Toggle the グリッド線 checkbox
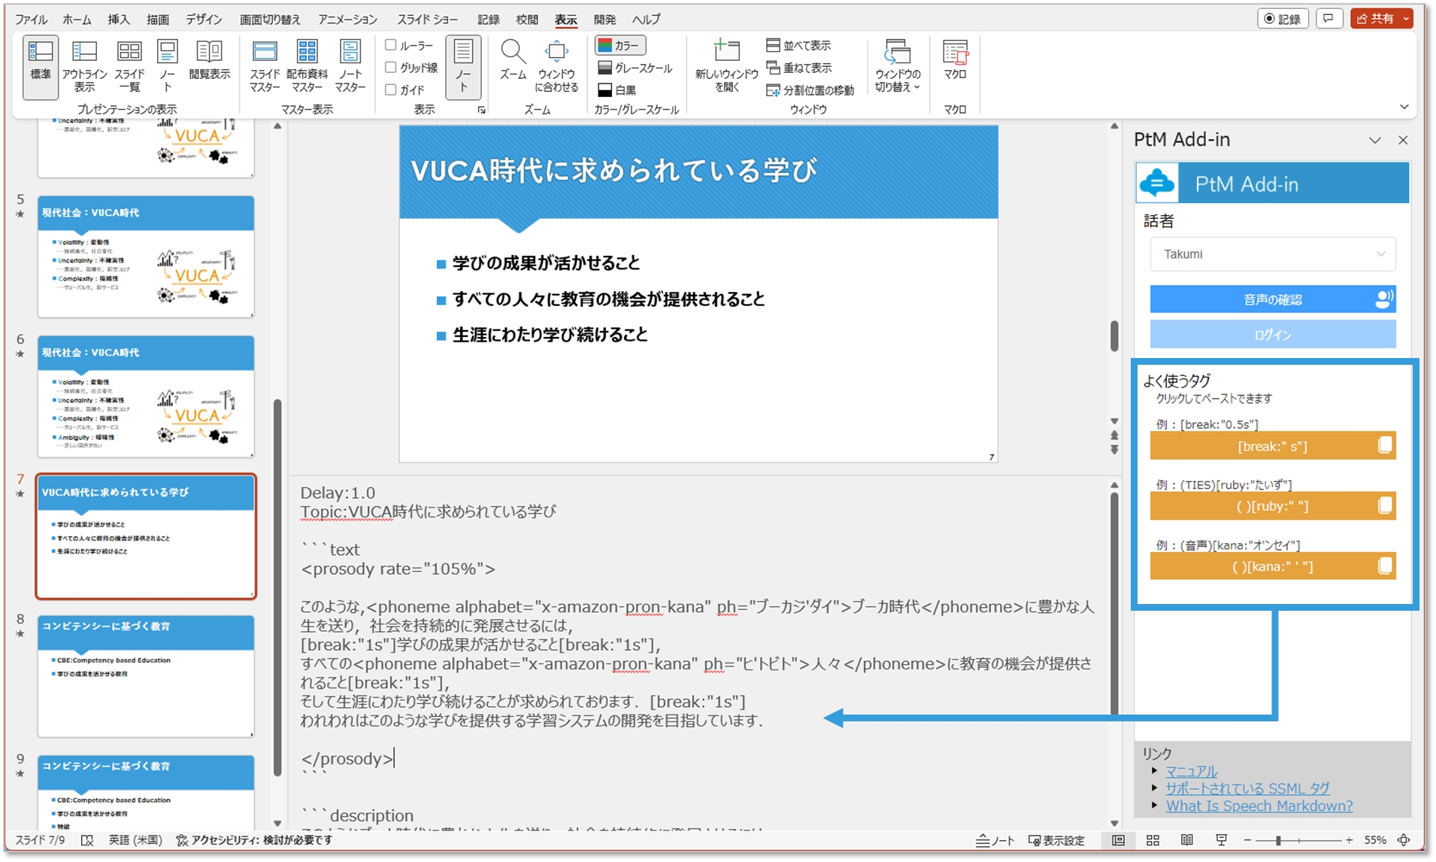This screenshot has width=1436, height=862. 391,68
